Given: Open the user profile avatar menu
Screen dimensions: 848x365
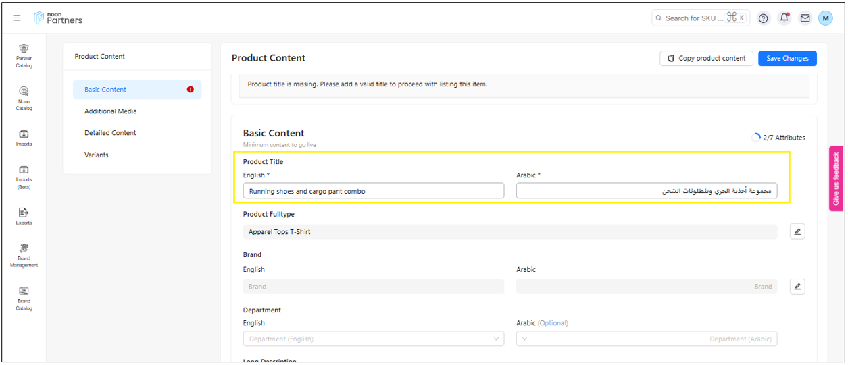Looking at the screenshot, I should 825,18.
